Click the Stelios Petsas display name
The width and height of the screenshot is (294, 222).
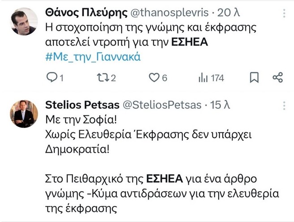click(82, 105)
